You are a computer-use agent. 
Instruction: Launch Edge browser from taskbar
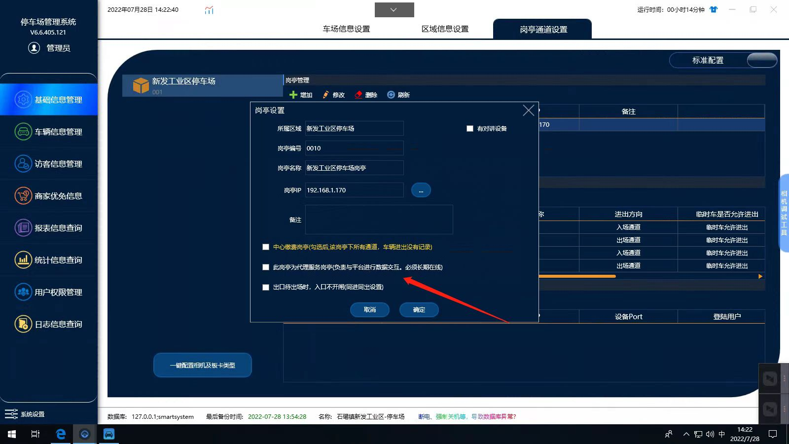[x=61, y=434]
